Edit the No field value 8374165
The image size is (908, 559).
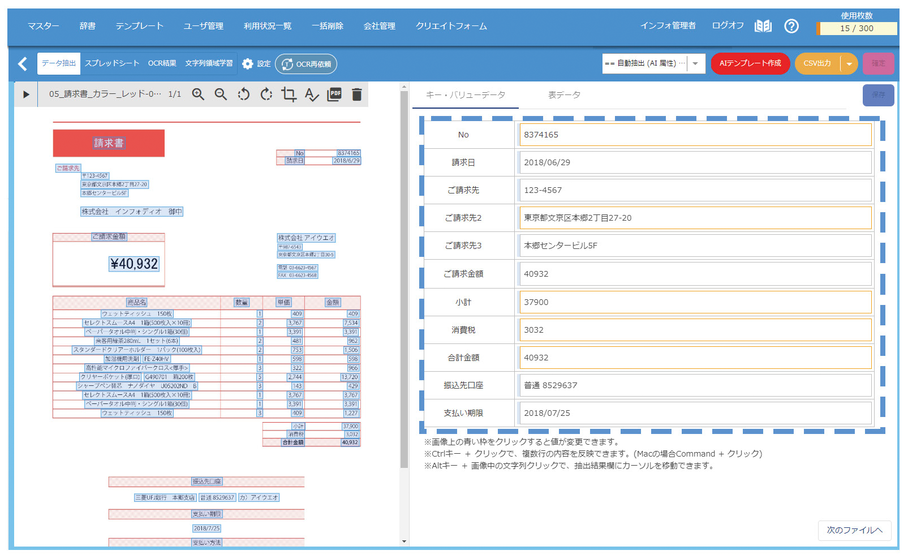[x=695, y=135]
